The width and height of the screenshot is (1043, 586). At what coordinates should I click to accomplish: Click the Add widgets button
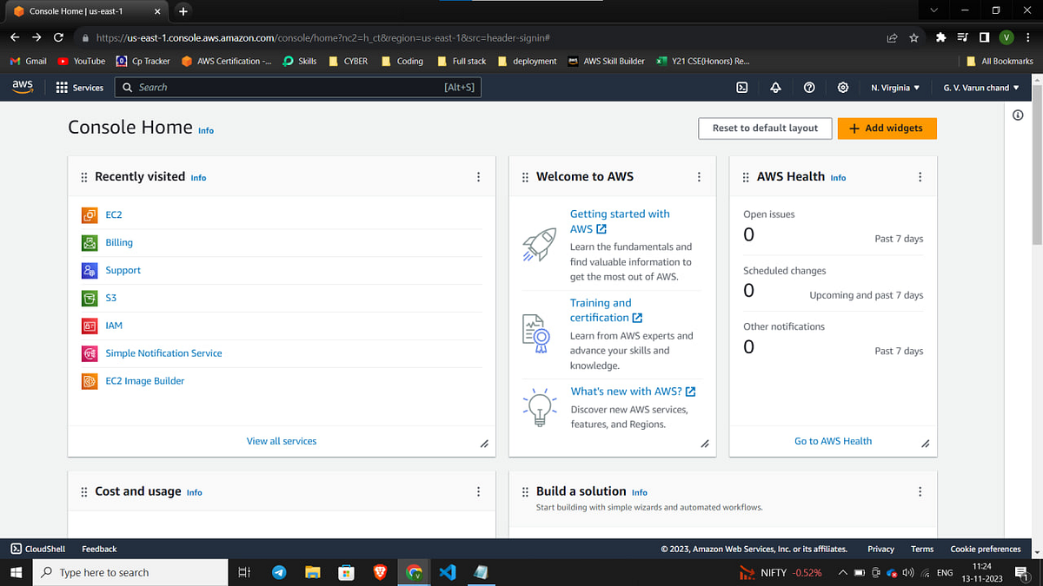point(887,128)
